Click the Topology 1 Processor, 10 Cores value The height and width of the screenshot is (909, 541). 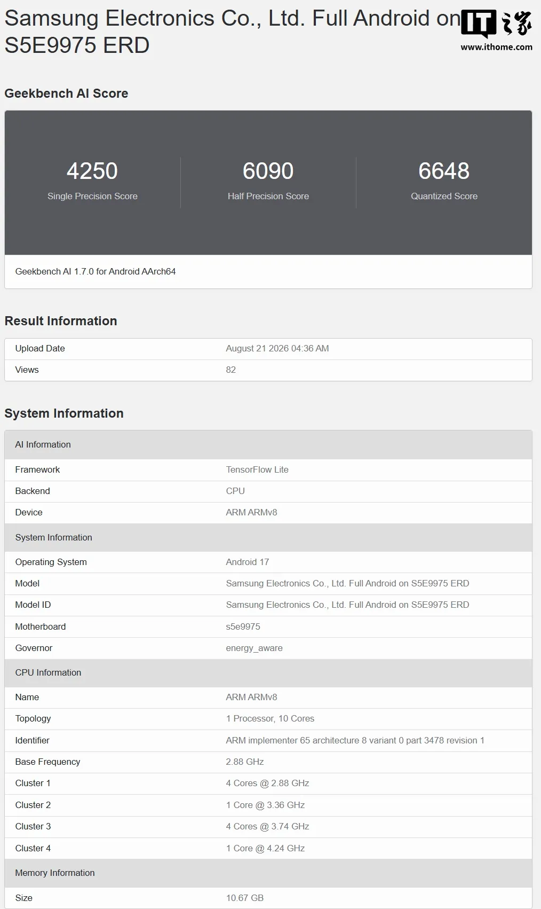(x=270, y=718)
